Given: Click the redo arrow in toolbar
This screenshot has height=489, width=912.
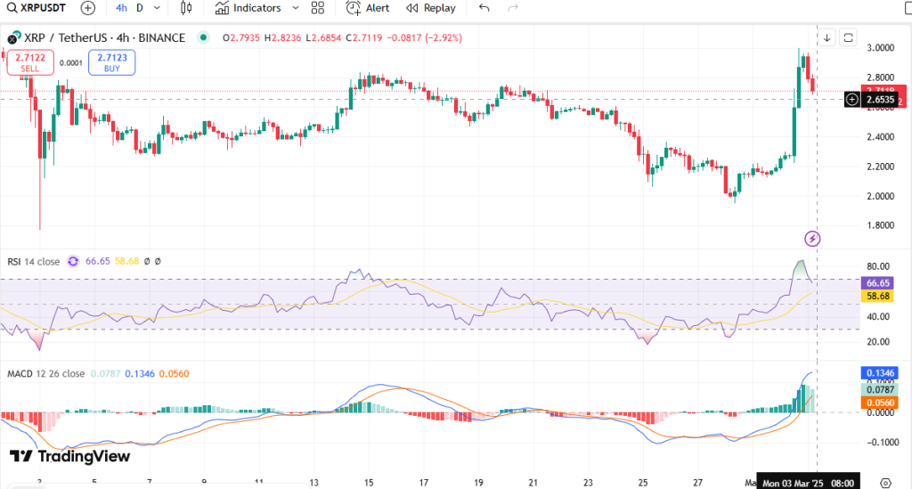Looking at the screenshot, I should tap(512, 8).
